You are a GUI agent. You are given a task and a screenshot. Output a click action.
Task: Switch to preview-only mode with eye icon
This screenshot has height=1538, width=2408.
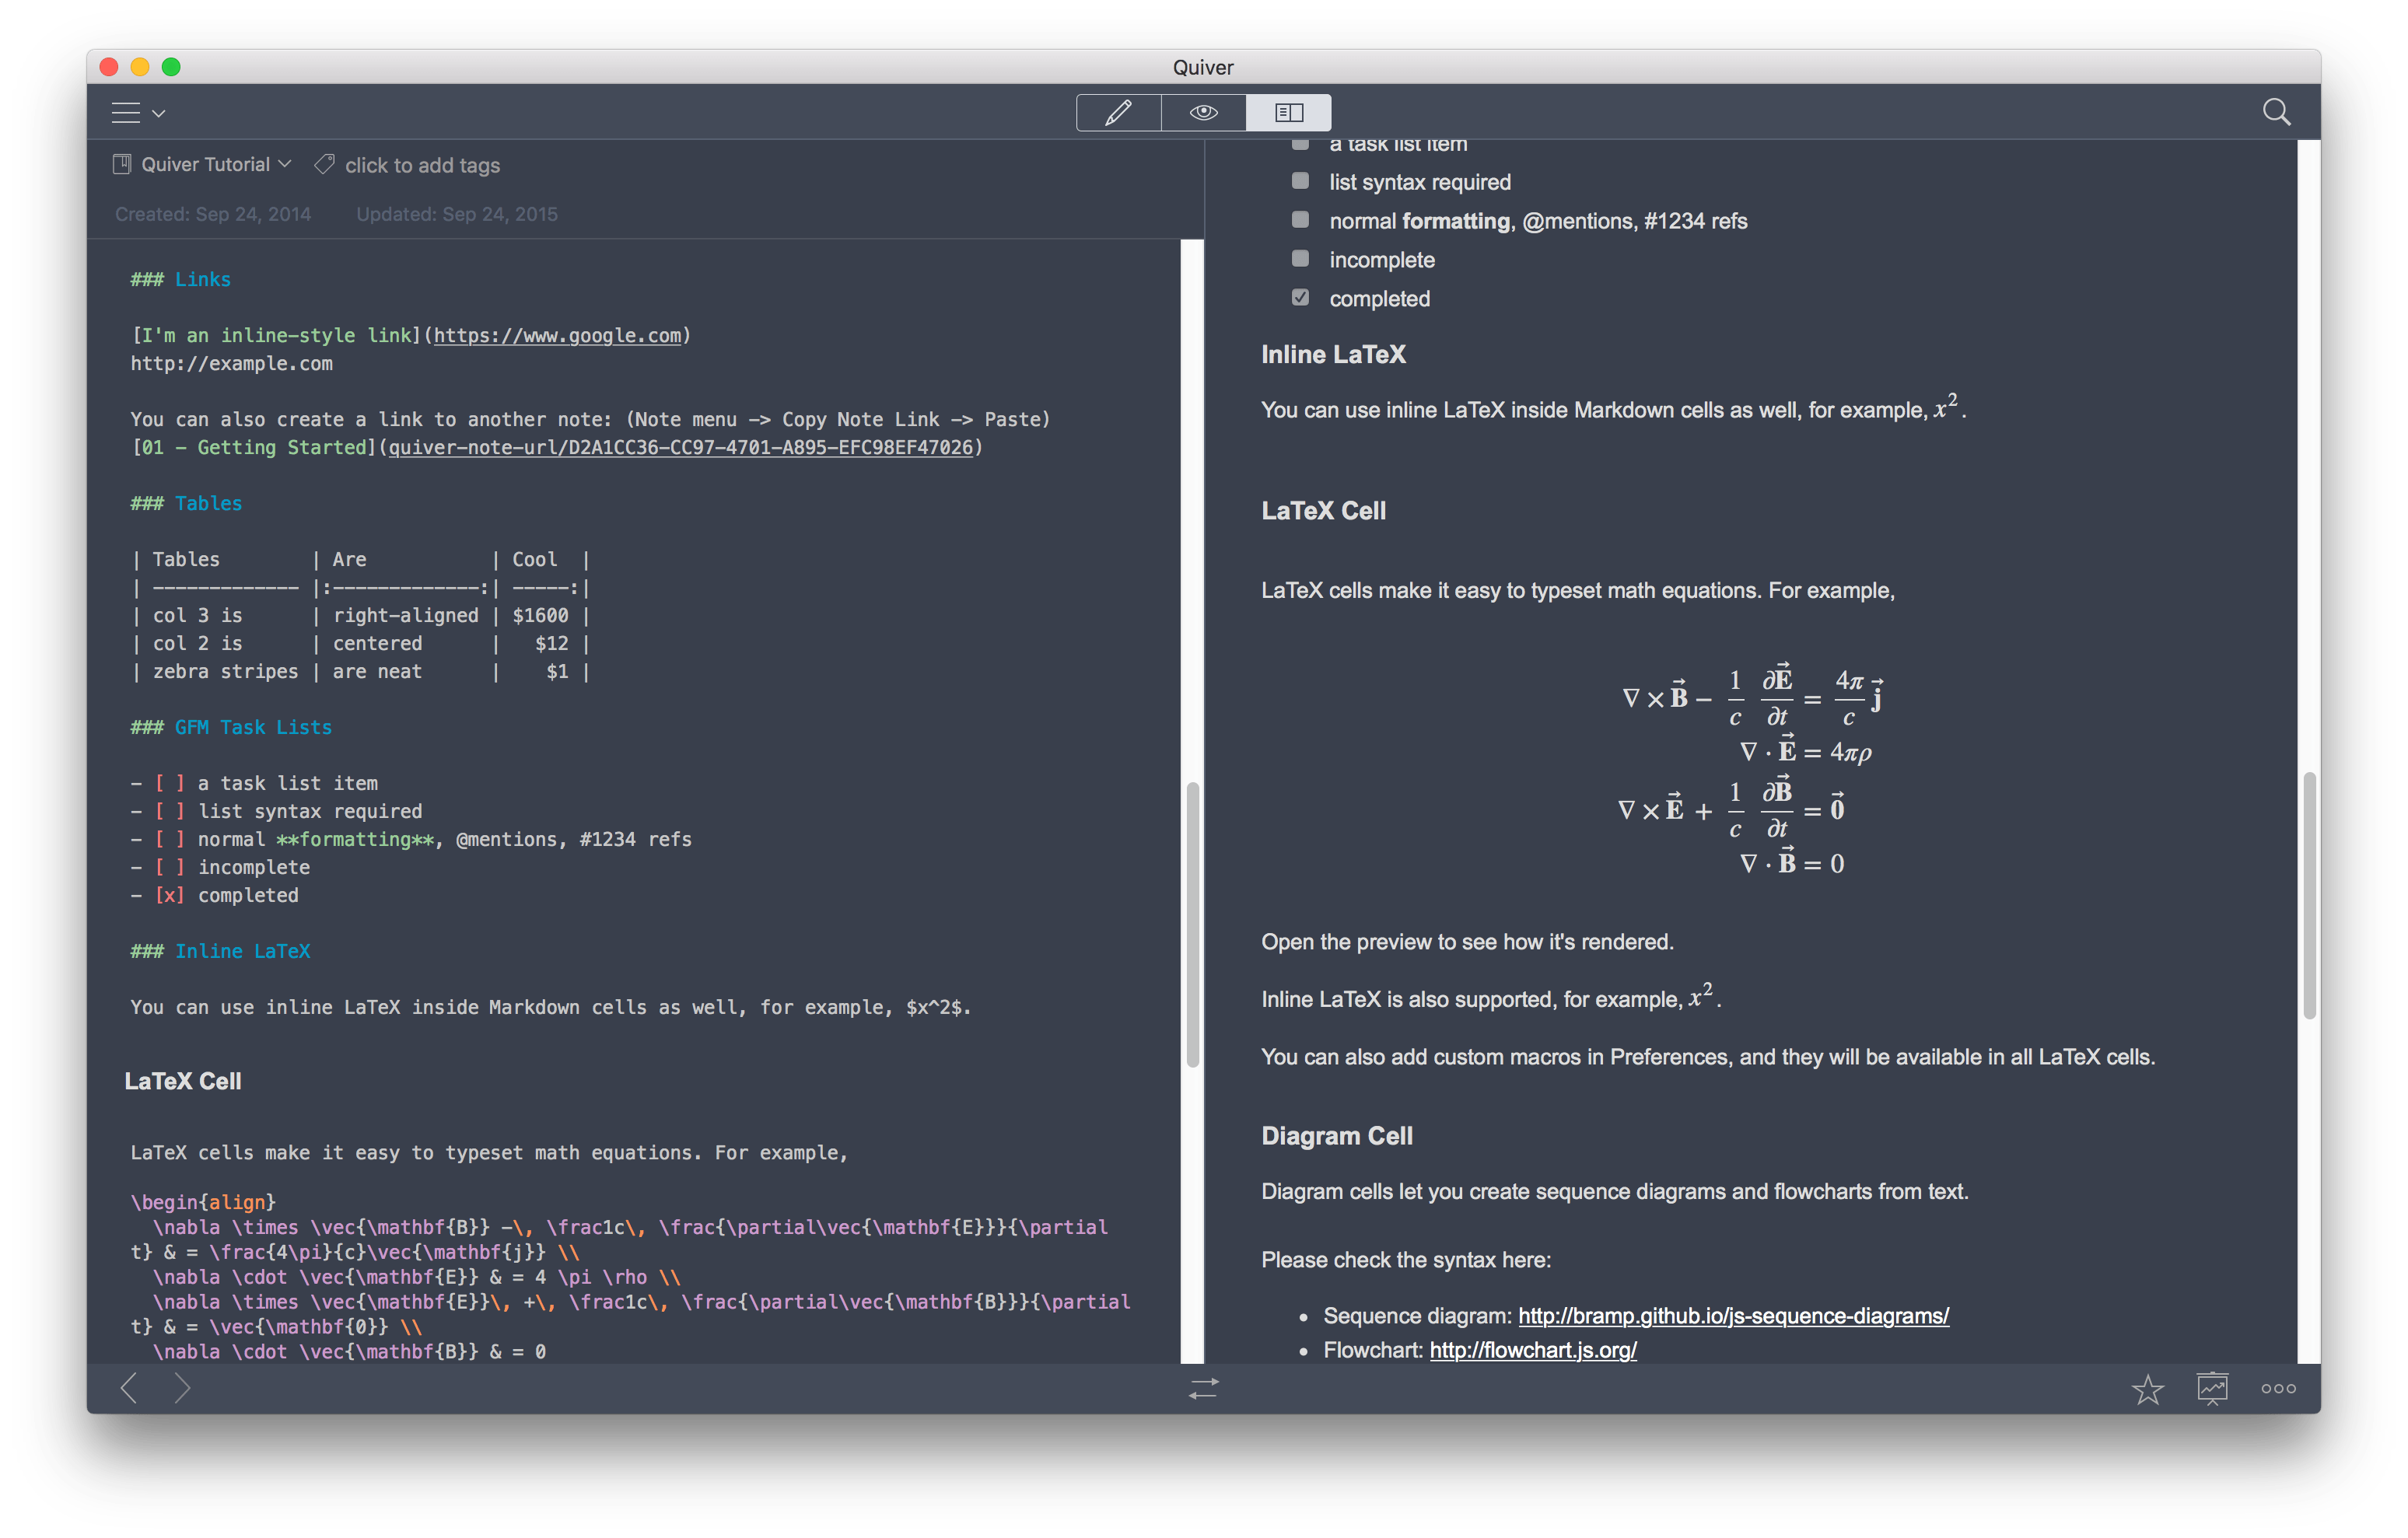pyautogui.click(x=1203, y=112)
